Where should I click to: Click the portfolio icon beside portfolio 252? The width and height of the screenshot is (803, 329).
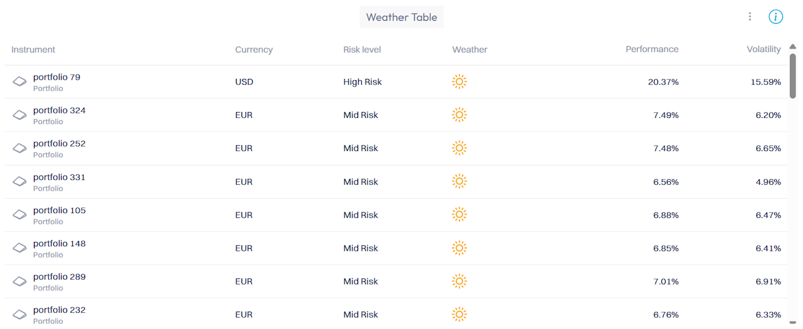point(19,149)
